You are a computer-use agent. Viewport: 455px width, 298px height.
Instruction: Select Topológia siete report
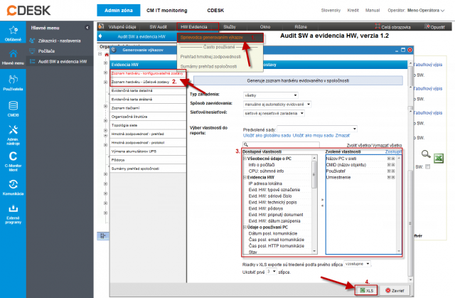(x=124, y=125)
